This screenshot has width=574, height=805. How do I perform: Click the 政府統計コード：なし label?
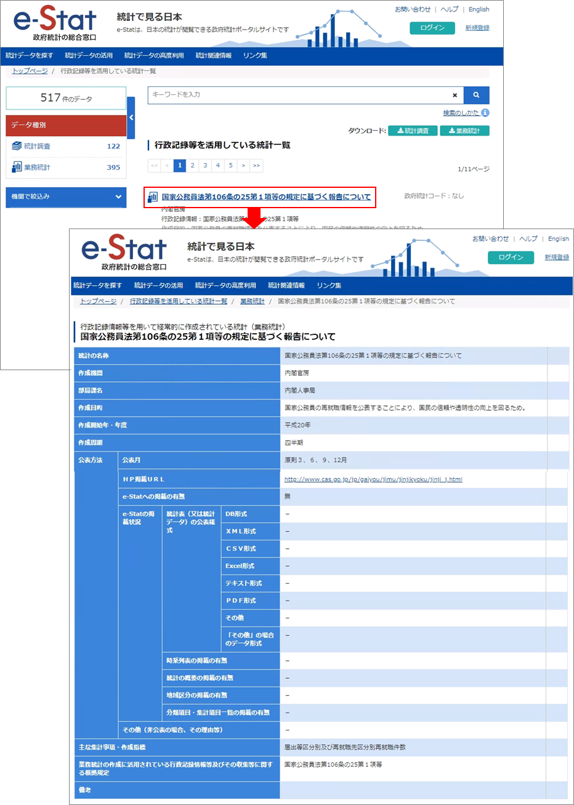434,196
